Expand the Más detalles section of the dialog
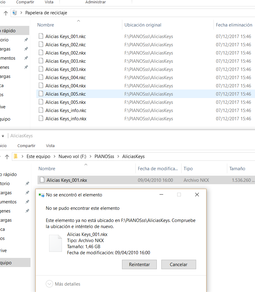255x292 pixels. pos(49,283)
